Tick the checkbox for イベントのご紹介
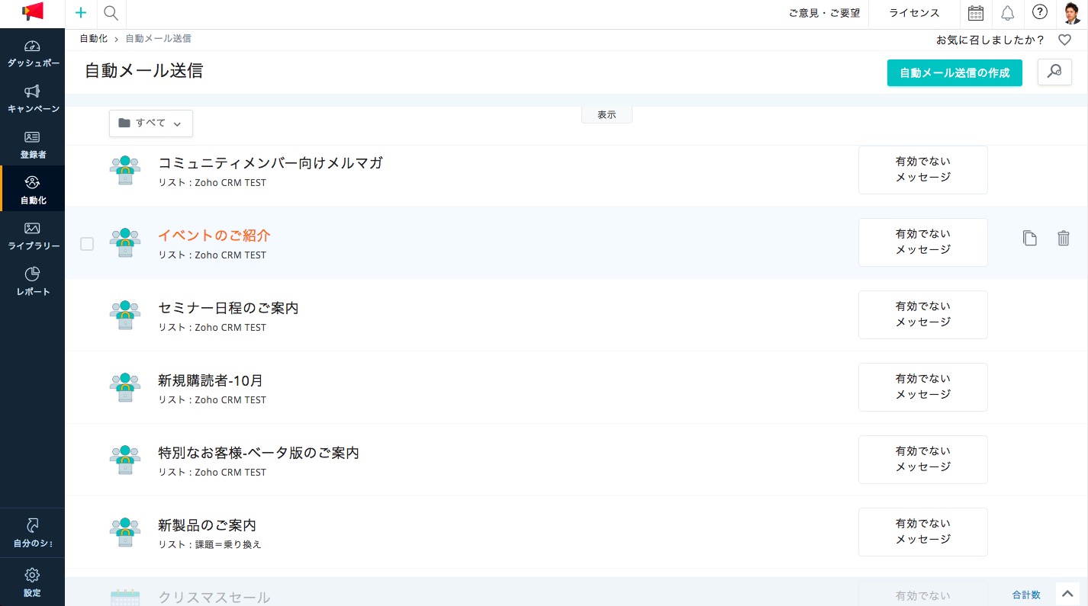 (x=87, y=244)
